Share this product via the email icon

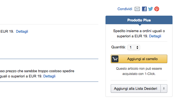pos(137,9)
